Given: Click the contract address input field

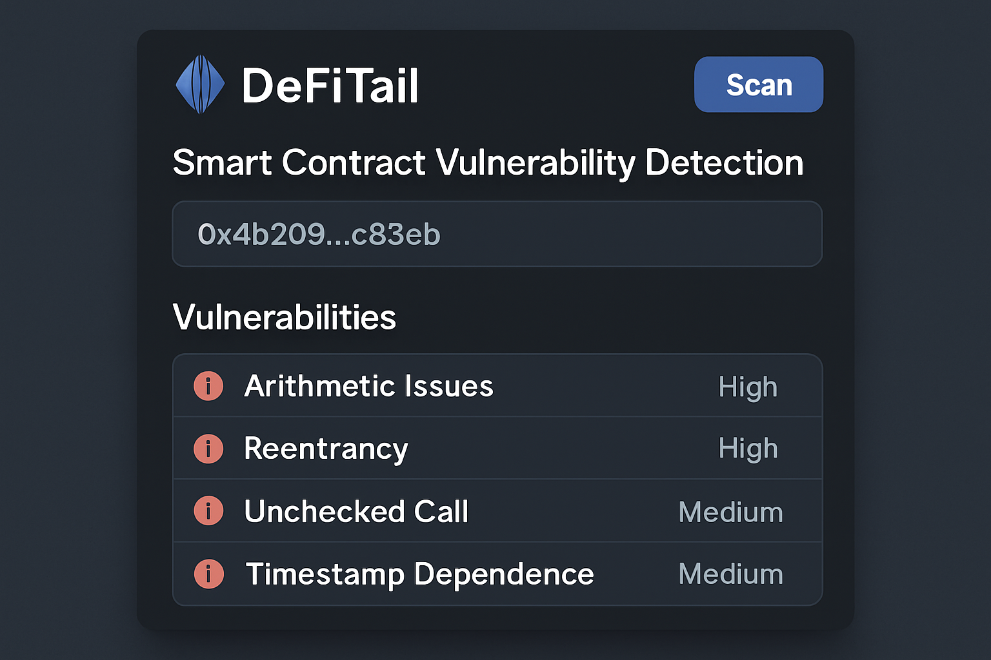Looking at the screenshot, I should tap(497, 234).
